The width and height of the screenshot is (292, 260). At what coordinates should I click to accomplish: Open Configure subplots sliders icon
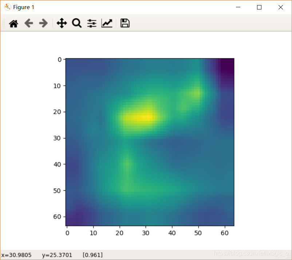coord(92,23)
